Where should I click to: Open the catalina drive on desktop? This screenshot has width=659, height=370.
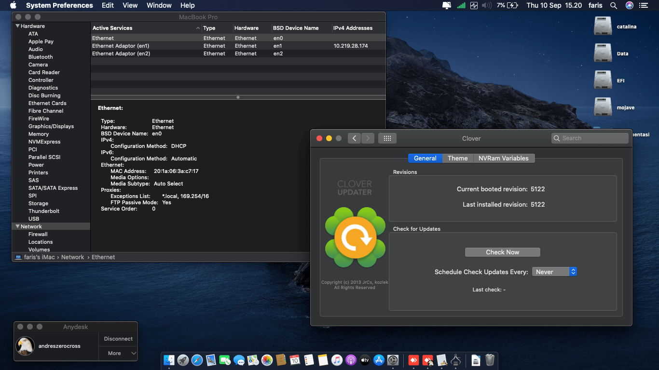click(603, 26)
